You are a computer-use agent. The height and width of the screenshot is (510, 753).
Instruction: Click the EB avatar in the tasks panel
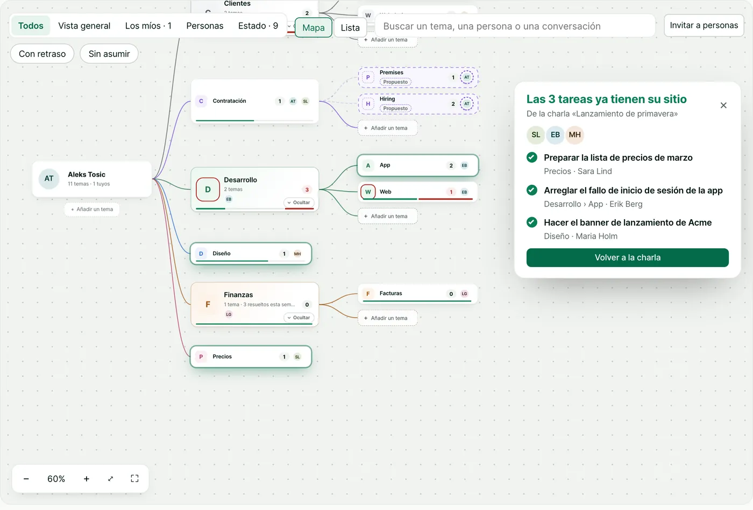(x=555, y=135)
